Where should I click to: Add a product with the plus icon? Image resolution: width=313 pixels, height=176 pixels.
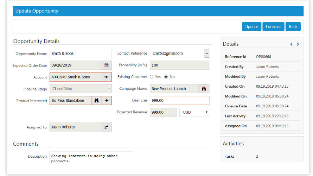pyautogui.click(x=107, y=100)
